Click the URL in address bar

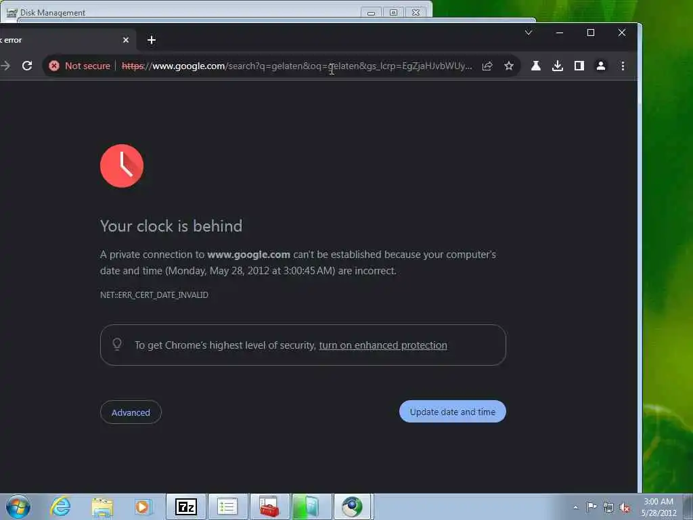(x=296, y=66)
